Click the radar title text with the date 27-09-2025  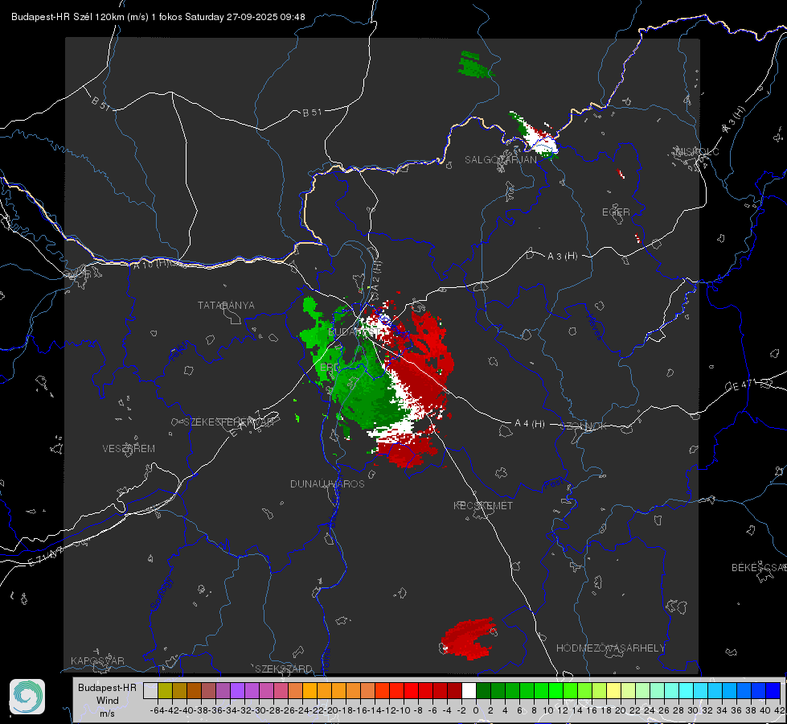pyautogui.click(x=158, y=17)
